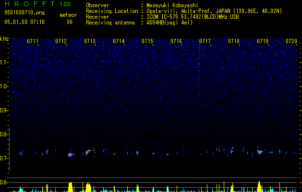Click the 0715 time marker
Image resolution: width=302 pixels, height=192 pixels.
[x=147, y=41]
